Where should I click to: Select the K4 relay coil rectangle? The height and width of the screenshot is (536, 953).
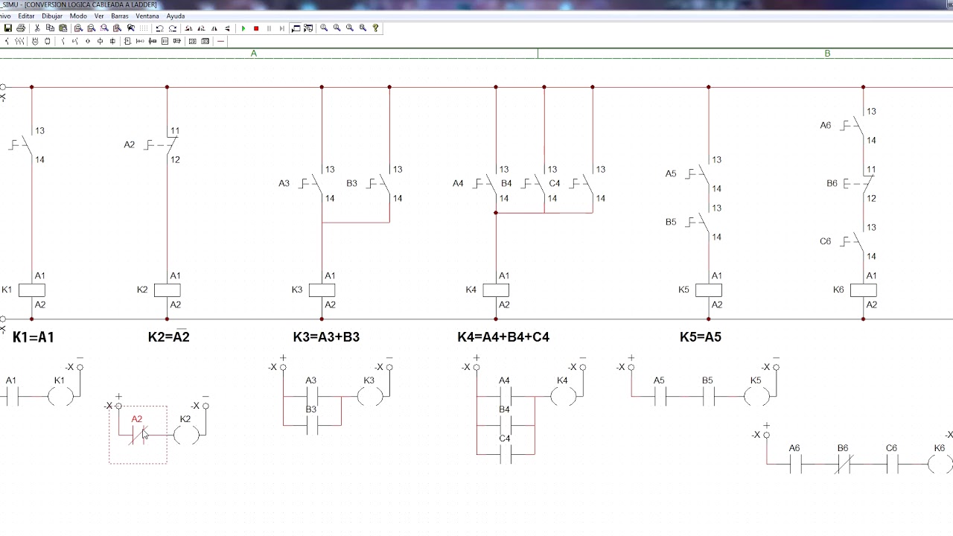[x=496, y=290]
